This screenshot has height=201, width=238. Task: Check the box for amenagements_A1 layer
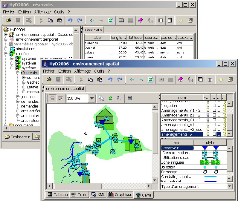click(214, 125)
